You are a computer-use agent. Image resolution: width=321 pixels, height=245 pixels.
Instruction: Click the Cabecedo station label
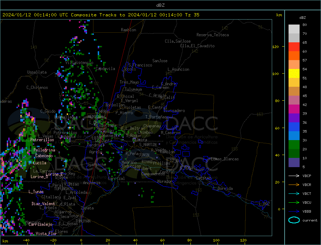44,156
